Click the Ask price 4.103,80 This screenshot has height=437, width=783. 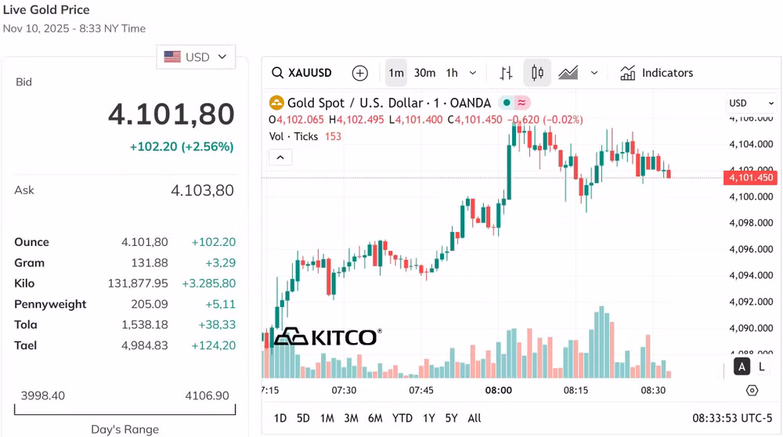click(202, 190)
